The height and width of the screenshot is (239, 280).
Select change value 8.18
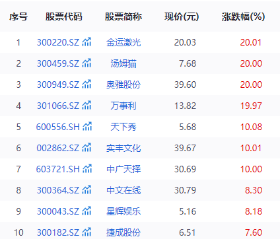254,211
